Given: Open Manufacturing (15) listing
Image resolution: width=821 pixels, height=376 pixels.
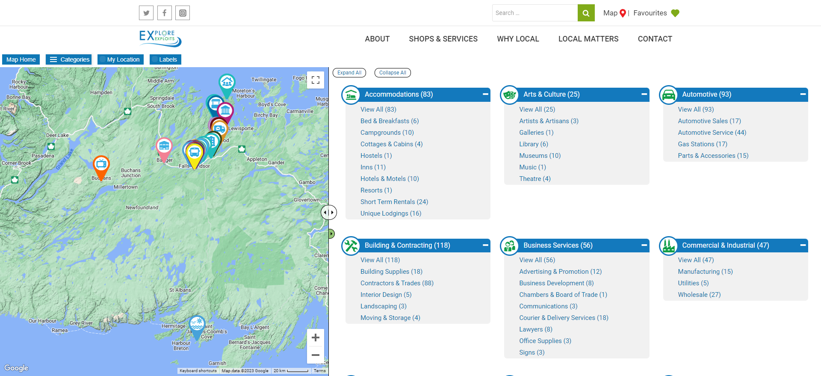Looking at the screenshot, I should coord(705,272).
